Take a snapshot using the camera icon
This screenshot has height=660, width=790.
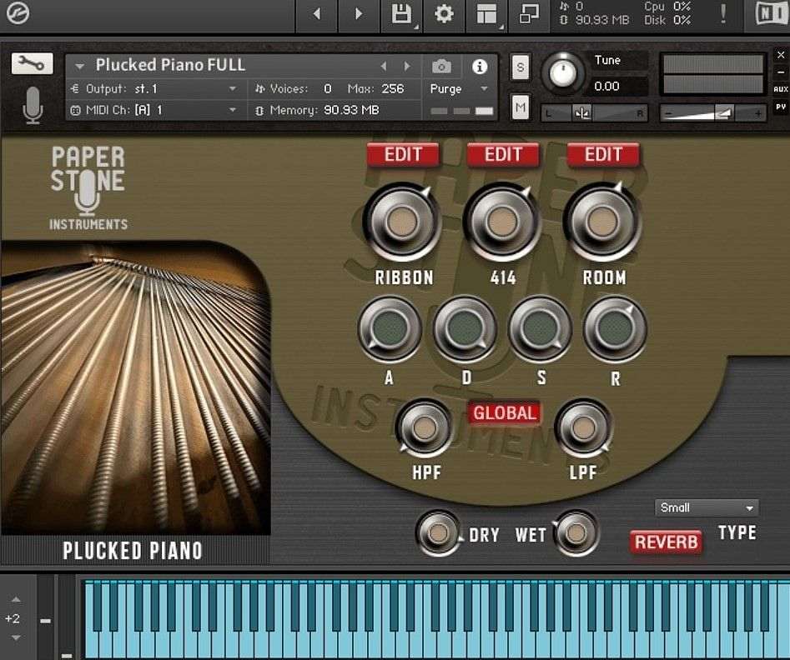(x=440, y=67)
